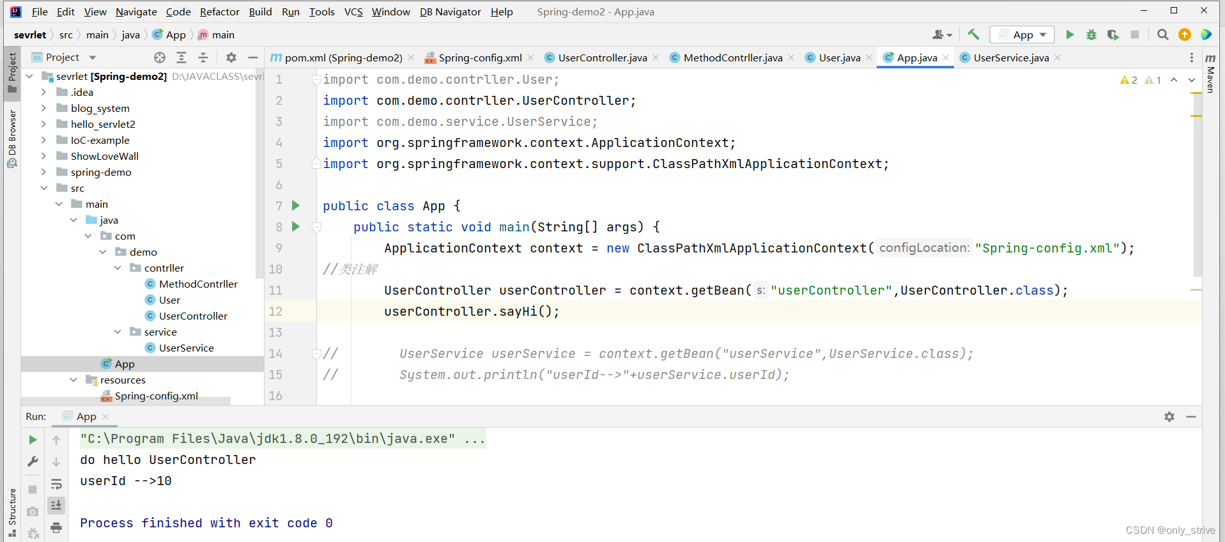1225x542 pixels.
Task: Switch to UserController.java tab
Action: 602,58
